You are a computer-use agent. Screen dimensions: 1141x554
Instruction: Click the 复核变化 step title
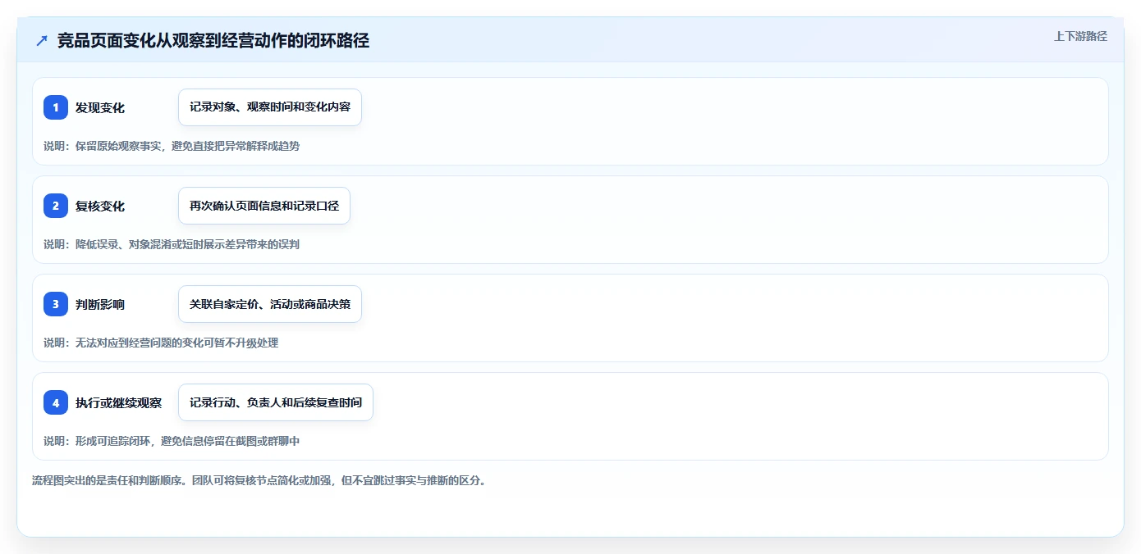coord(100,206)
